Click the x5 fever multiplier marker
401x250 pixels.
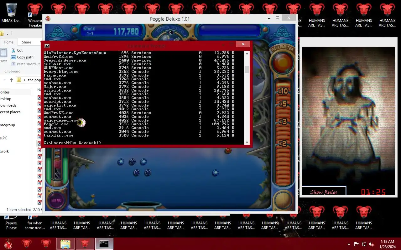tap(283, 104)
